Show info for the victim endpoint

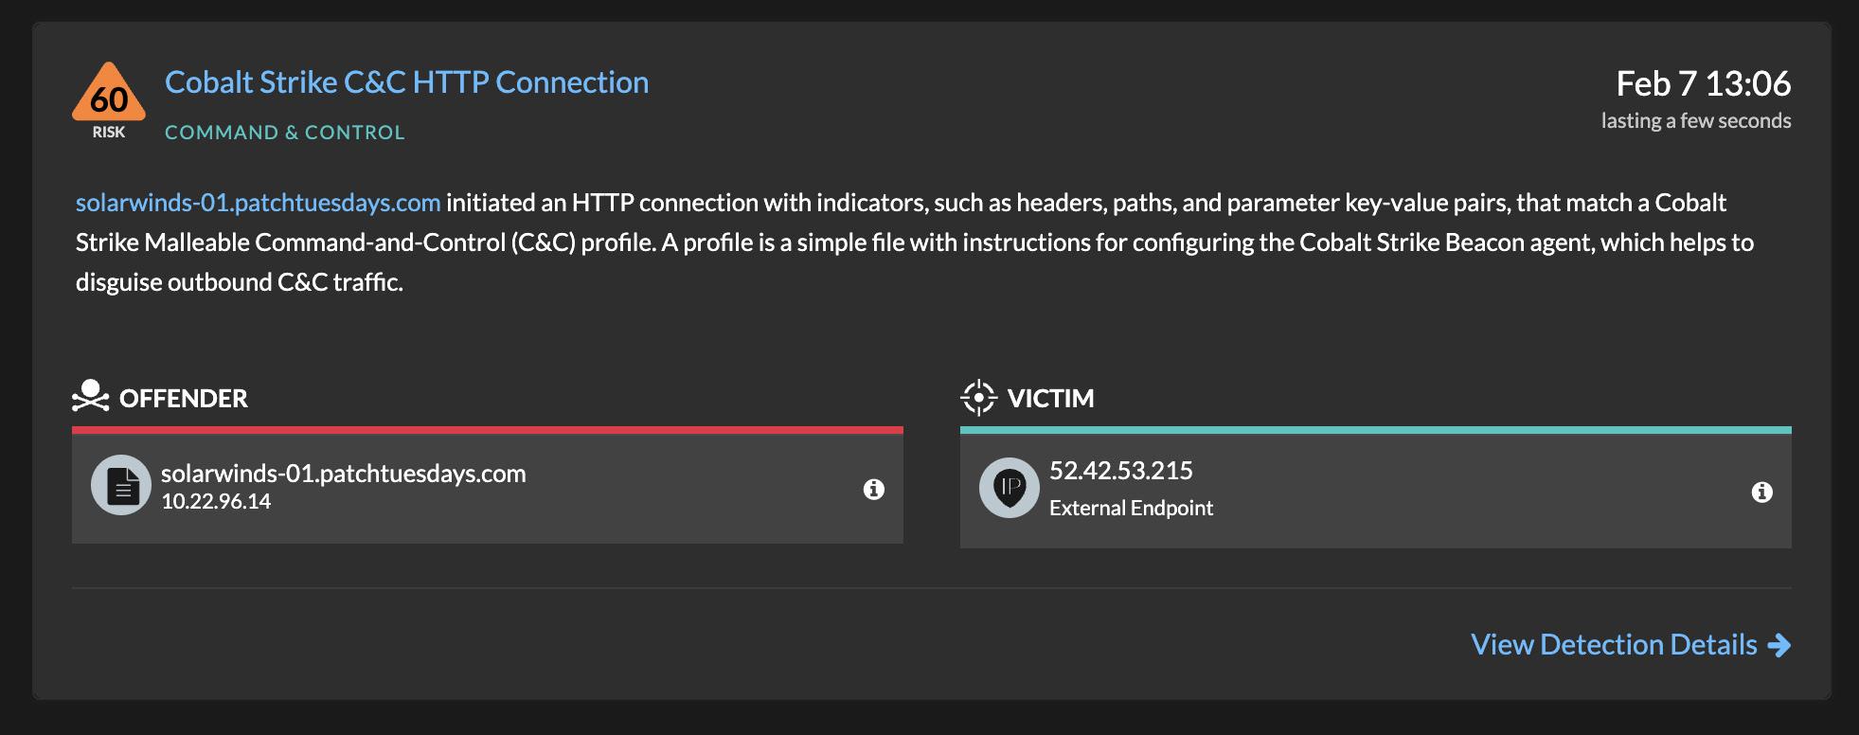pyautogui.click(x=1761, y=492)
